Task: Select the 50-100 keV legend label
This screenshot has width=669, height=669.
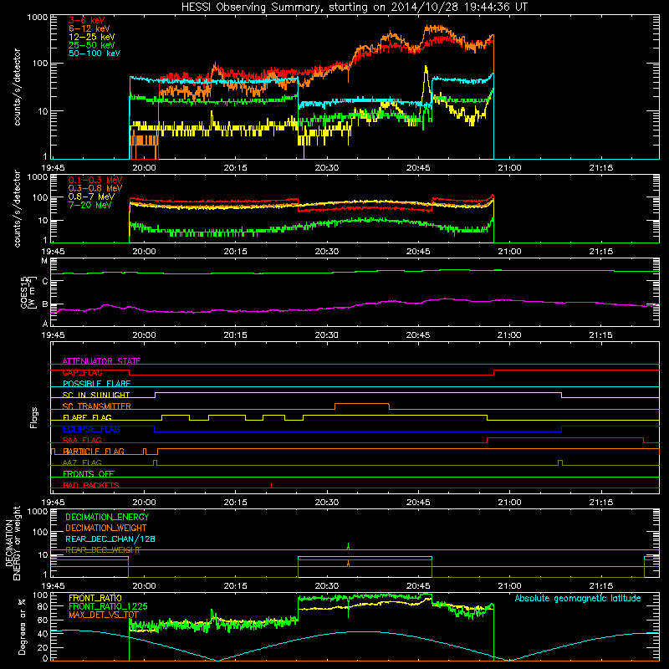Action: [94, 54]
